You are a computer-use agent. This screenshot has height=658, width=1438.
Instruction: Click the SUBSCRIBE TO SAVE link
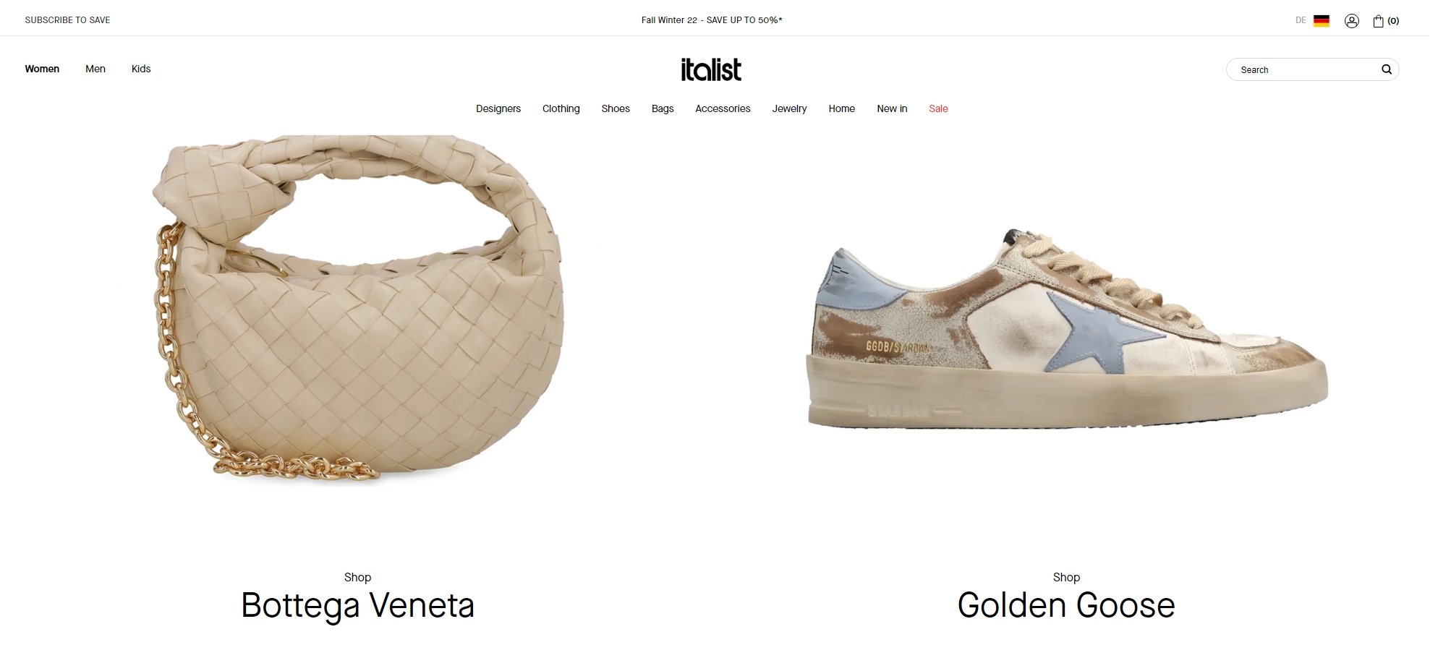[67, 20]
